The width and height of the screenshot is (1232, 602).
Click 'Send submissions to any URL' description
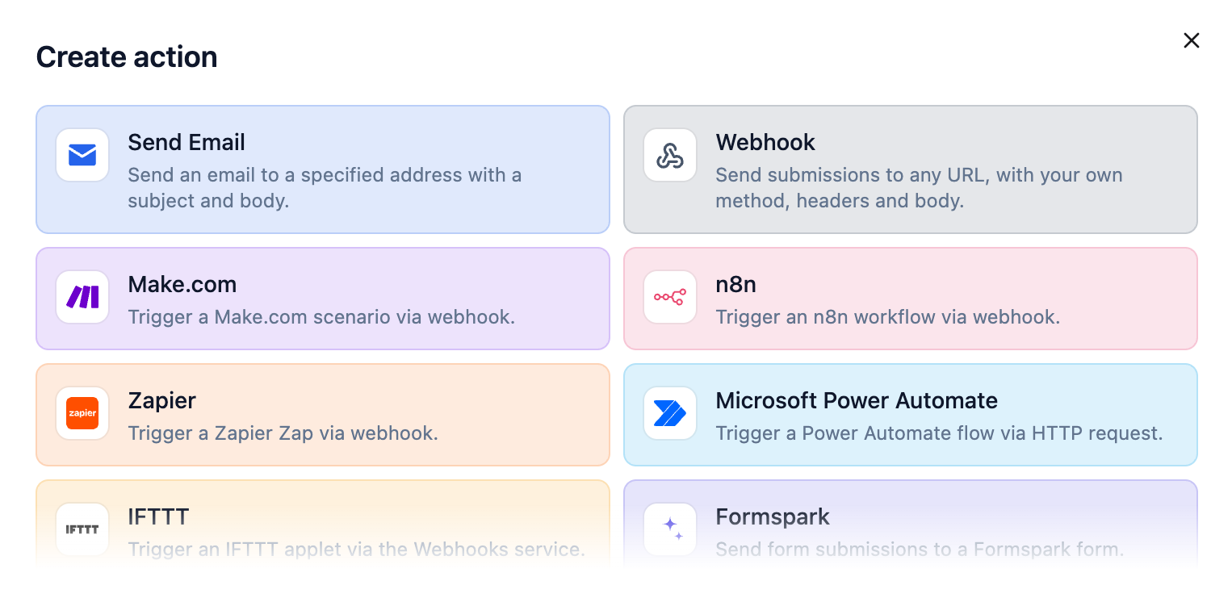coord(919,188)
